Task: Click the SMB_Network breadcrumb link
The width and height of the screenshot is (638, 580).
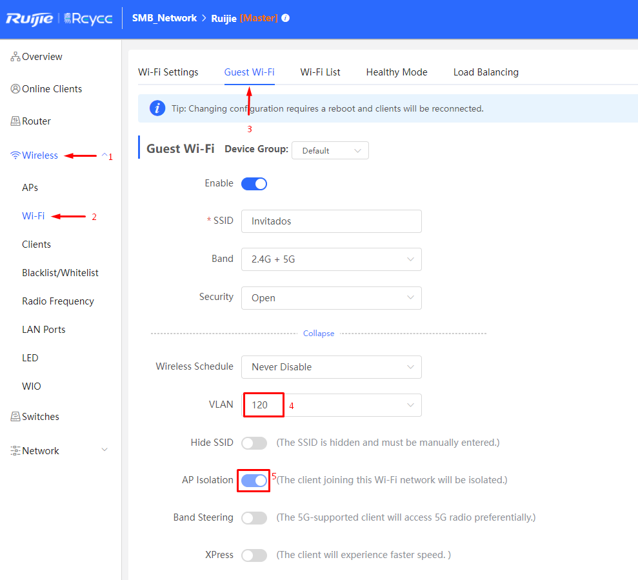Action: click(x=164, y=18)
